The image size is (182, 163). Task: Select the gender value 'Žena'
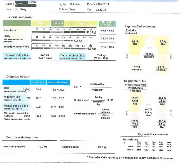[72, 10]
